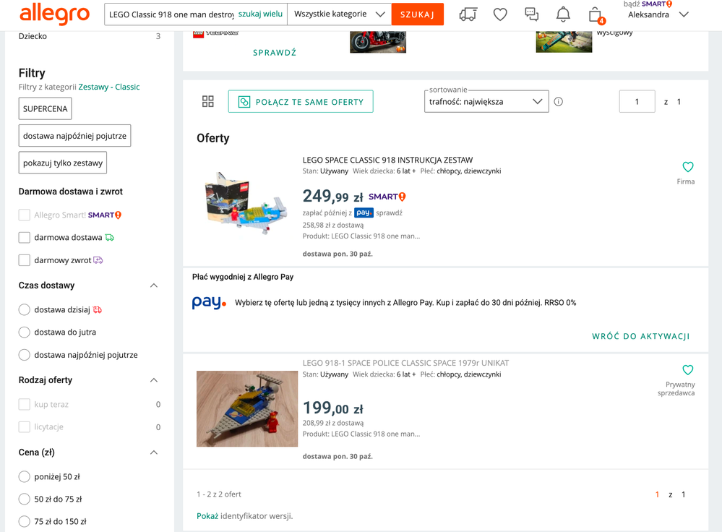The image size is (722, 532).
Task: Click the LEGO Technic logo at top
Action: point(215,34)
